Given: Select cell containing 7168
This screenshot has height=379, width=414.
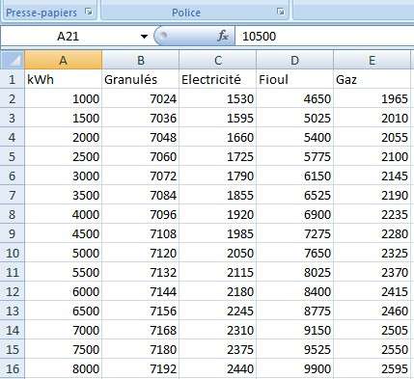Looking at the screenshot, I should [x=140, y=330].
